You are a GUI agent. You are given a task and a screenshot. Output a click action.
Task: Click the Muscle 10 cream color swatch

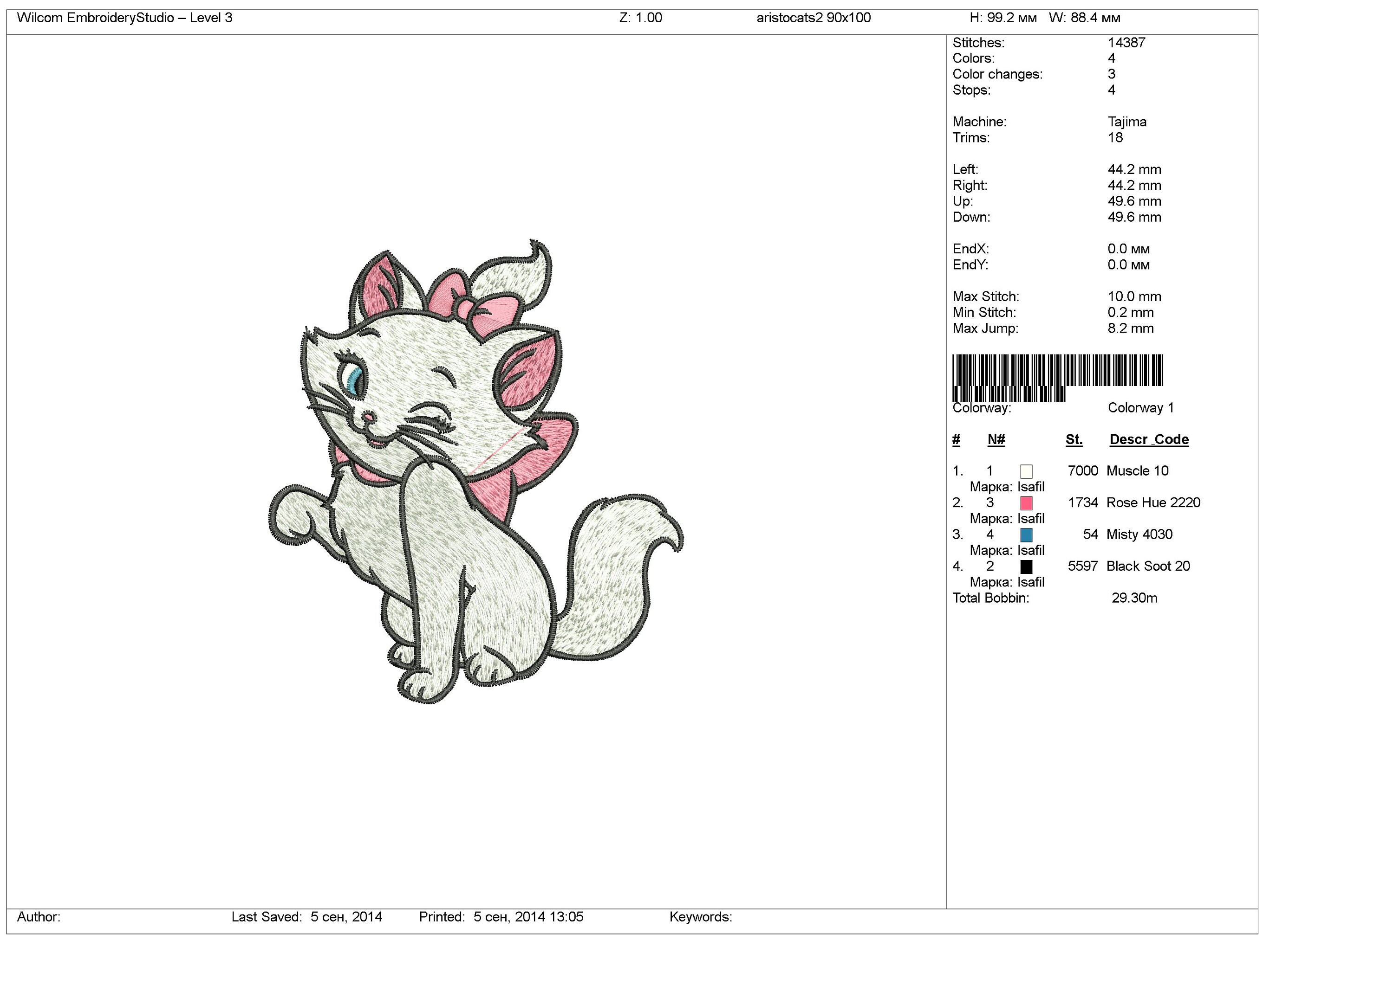pos(1026,471)
